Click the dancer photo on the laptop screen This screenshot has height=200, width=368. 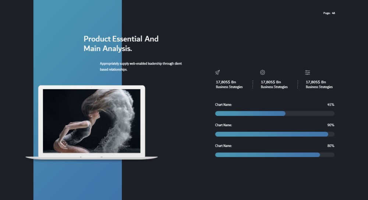click(92, 121)
